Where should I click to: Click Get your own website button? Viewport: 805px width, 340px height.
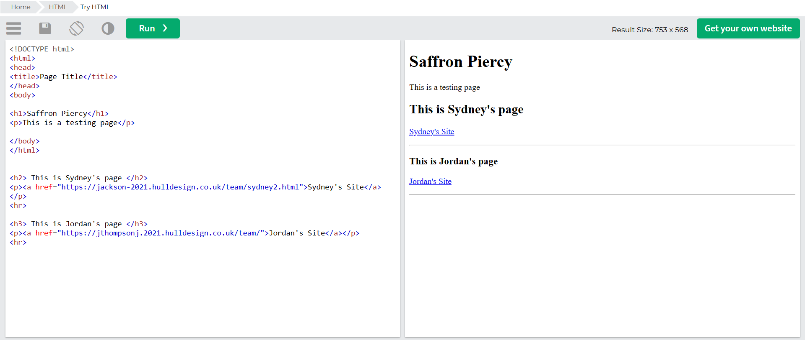point(748,28)
